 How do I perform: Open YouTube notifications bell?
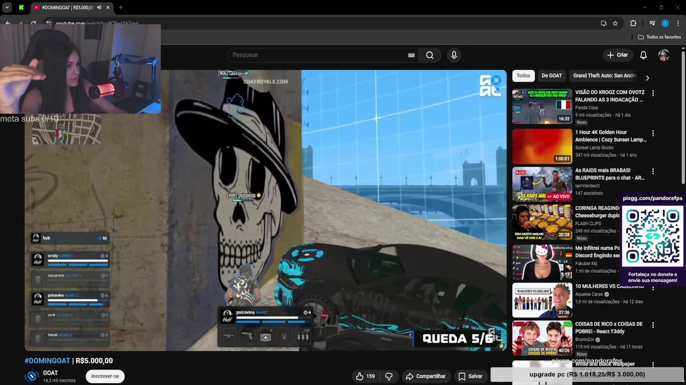[x=643, y=55]
